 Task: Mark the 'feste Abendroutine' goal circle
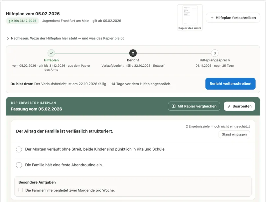click(19, 165)
